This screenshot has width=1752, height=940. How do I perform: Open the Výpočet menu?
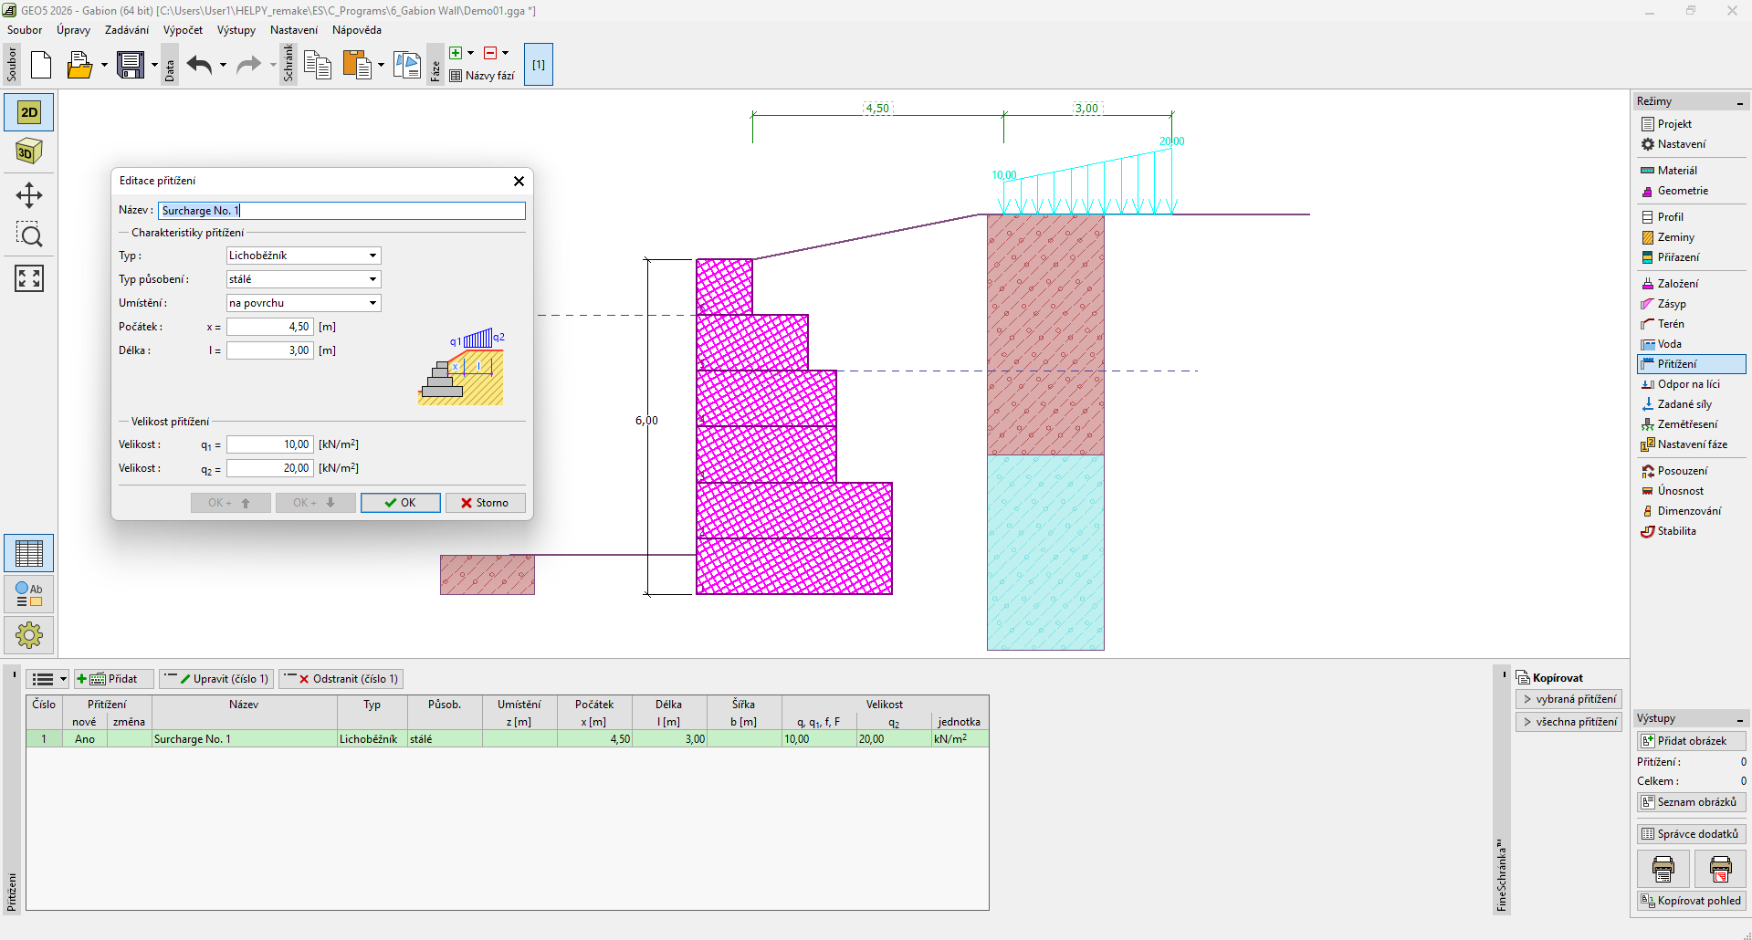pyautogui.click(x=183, y=30)
